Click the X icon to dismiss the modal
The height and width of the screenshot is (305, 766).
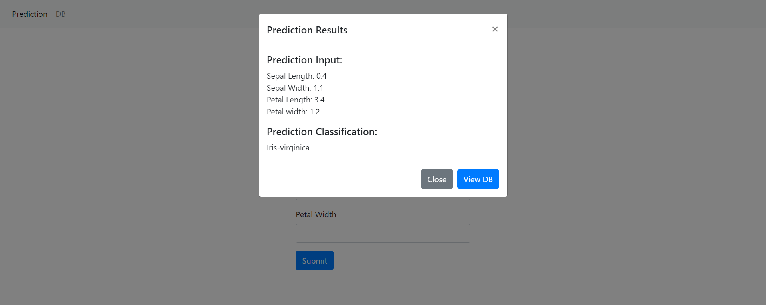coord(495,29)
